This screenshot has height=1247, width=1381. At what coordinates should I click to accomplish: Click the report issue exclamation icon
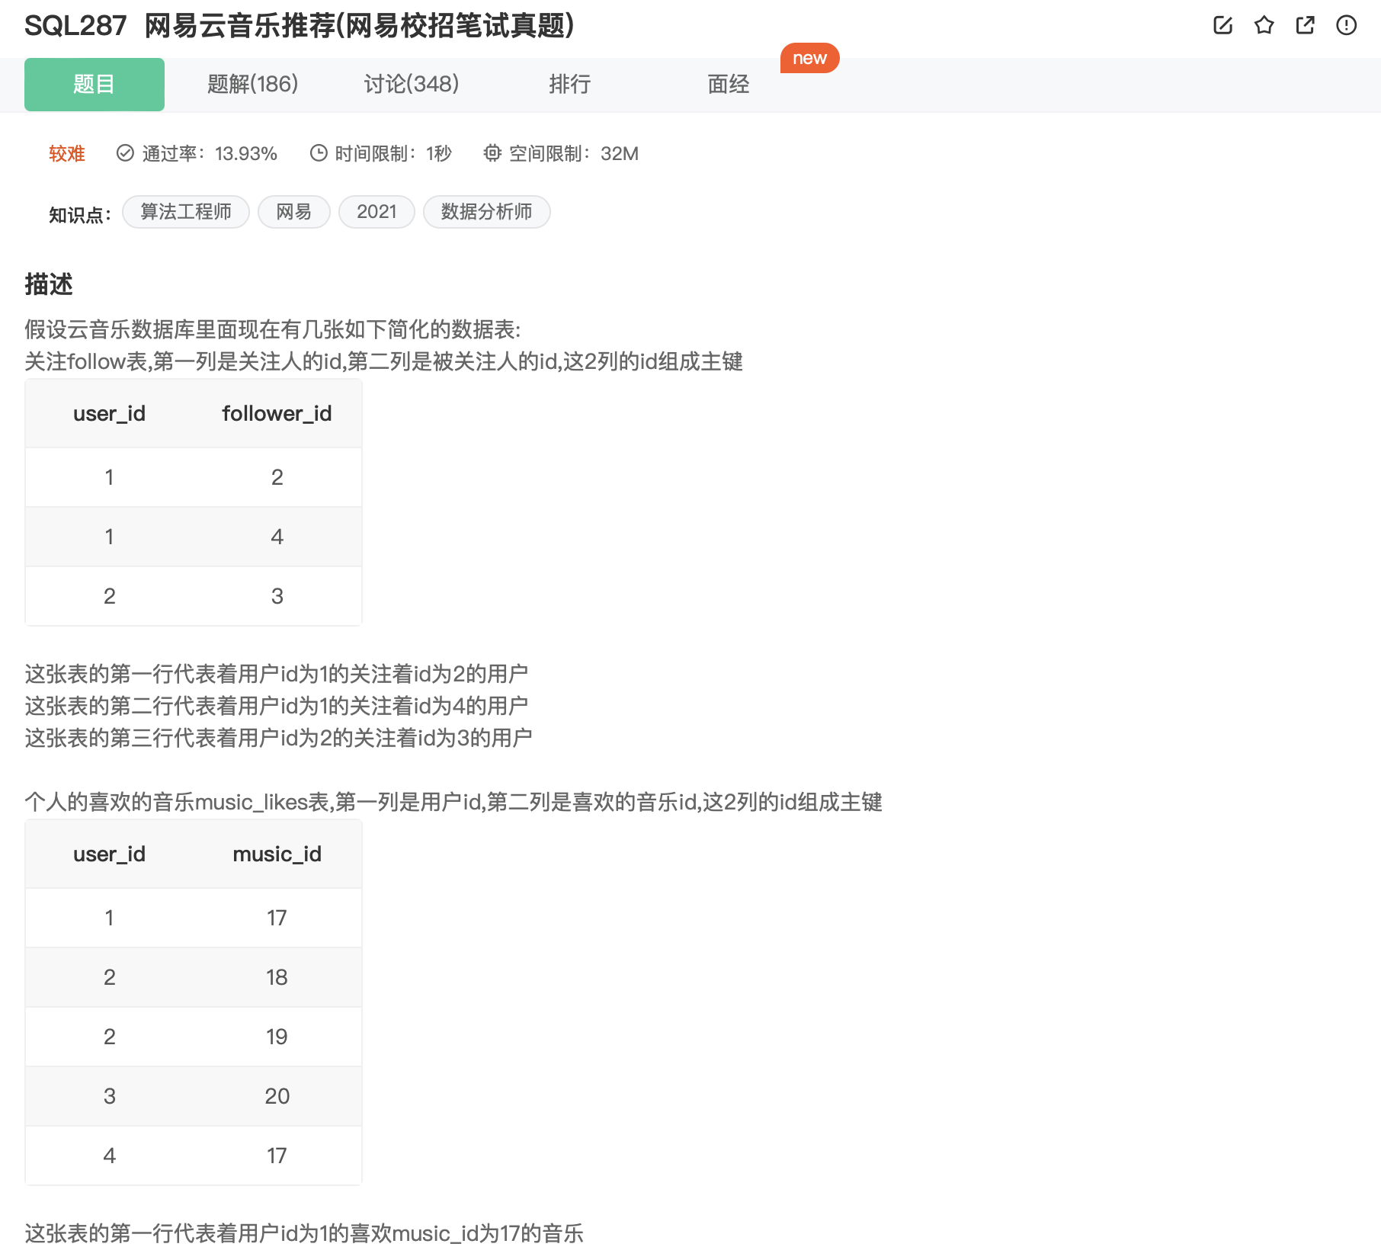pos(1346,25)
